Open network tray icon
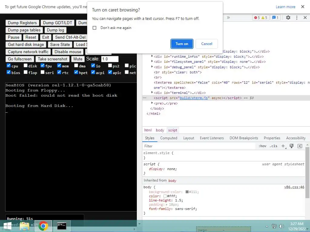The width and height of the screenshot is (310, 232). tap(274, 226)
